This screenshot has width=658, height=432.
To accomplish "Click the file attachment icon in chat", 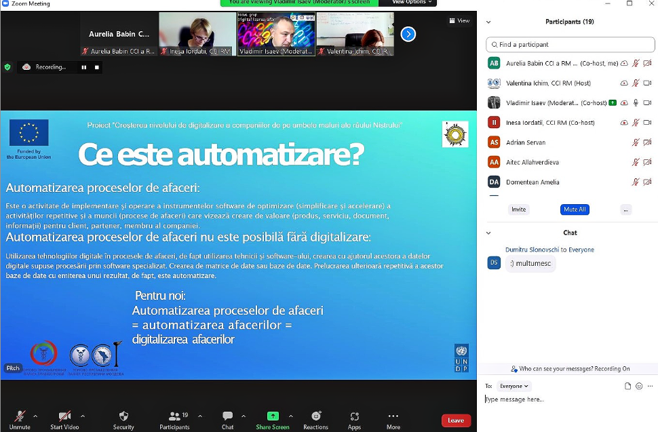I will [627, 386].
